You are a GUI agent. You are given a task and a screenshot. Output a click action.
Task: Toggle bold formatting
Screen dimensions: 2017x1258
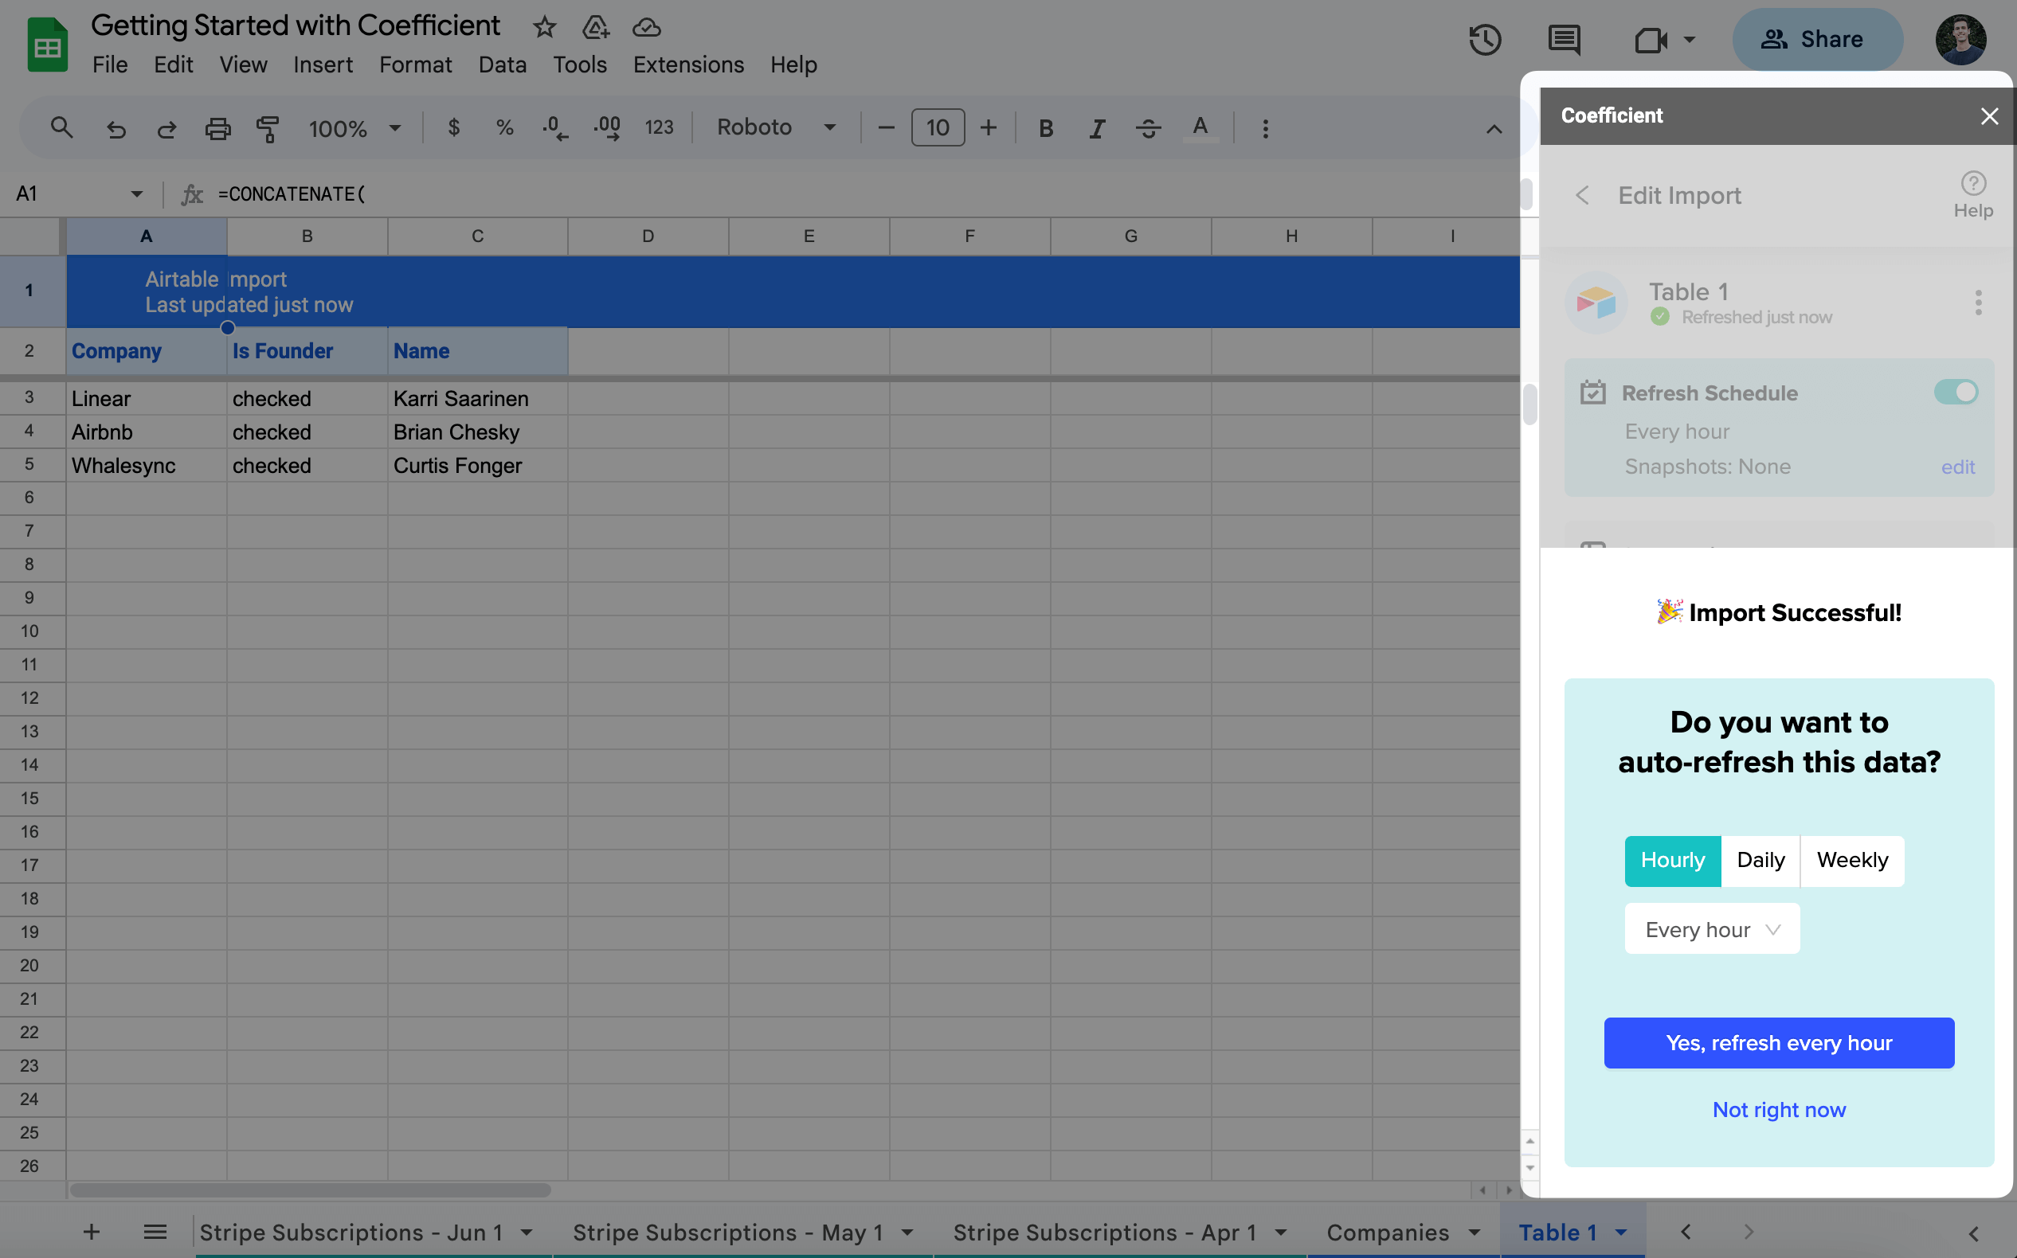(x=1047, y=127)
